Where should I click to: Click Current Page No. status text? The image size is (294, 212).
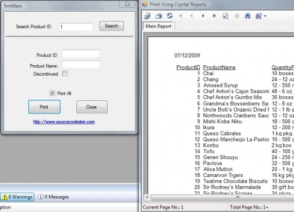coord(163,207)
